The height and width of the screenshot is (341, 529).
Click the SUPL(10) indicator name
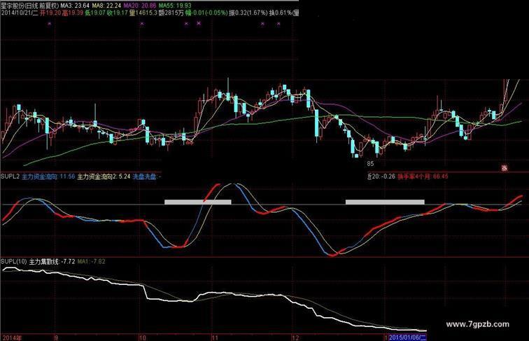tap(14, 261)
